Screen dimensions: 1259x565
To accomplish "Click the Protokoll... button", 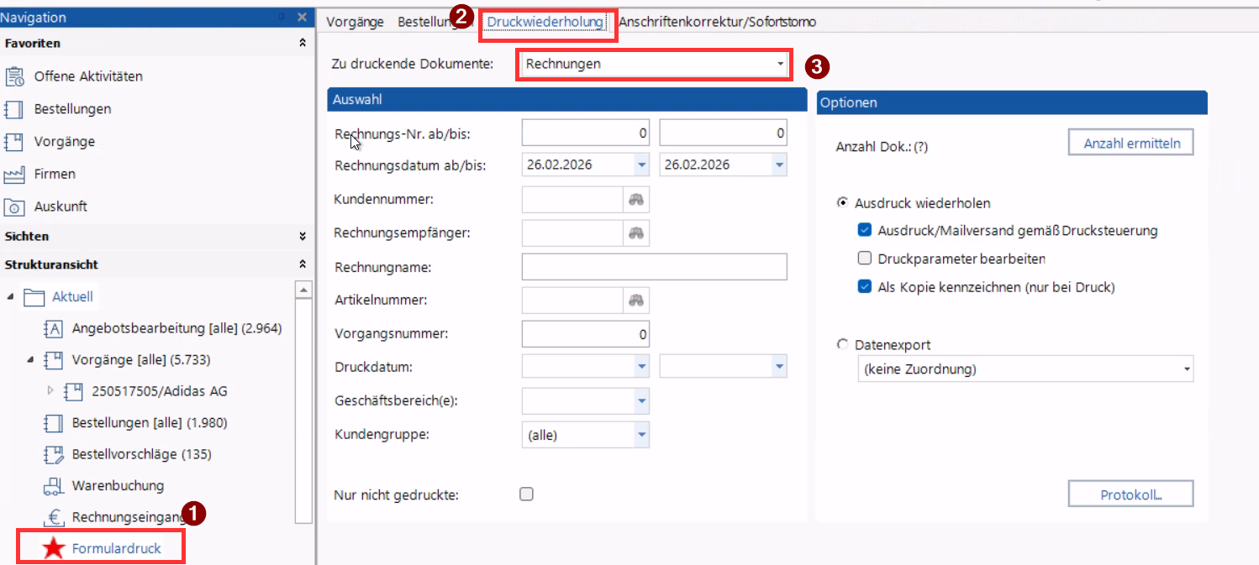I will (x=1130, y=494).
